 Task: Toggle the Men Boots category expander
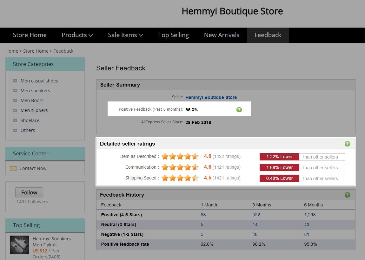tap(15, 101)
